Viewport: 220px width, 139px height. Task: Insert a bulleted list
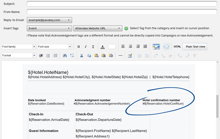click(48, 56)
